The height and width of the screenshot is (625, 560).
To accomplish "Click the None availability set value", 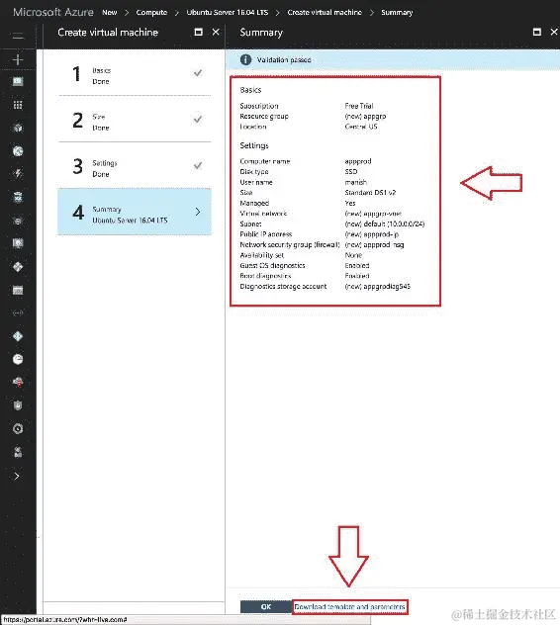I will (353, 255).
